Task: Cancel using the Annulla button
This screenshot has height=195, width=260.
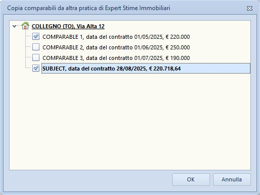Action: coord(232,179)
